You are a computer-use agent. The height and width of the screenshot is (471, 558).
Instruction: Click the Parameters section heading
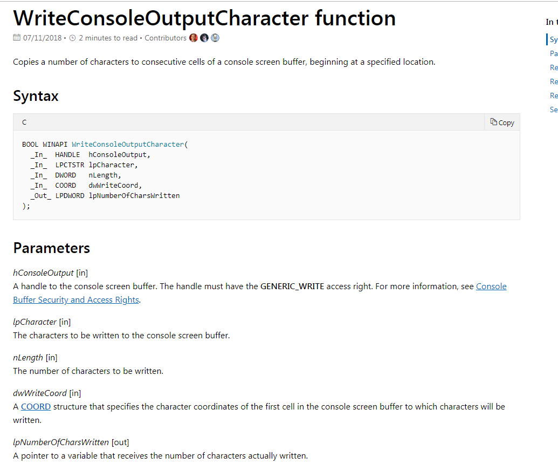(x=51, y=248)
